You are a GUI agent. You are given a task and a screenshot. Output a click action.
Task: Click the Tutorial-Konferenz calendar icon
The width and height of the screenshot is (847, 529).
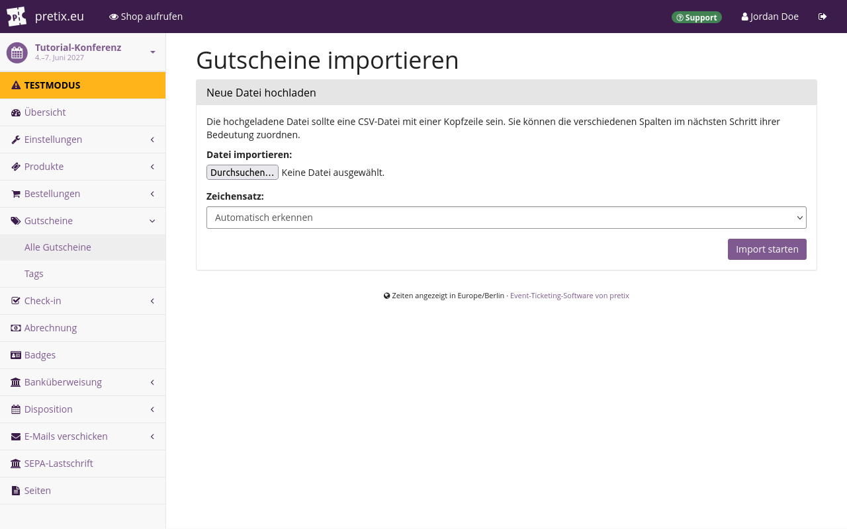[x=17, y=53]
